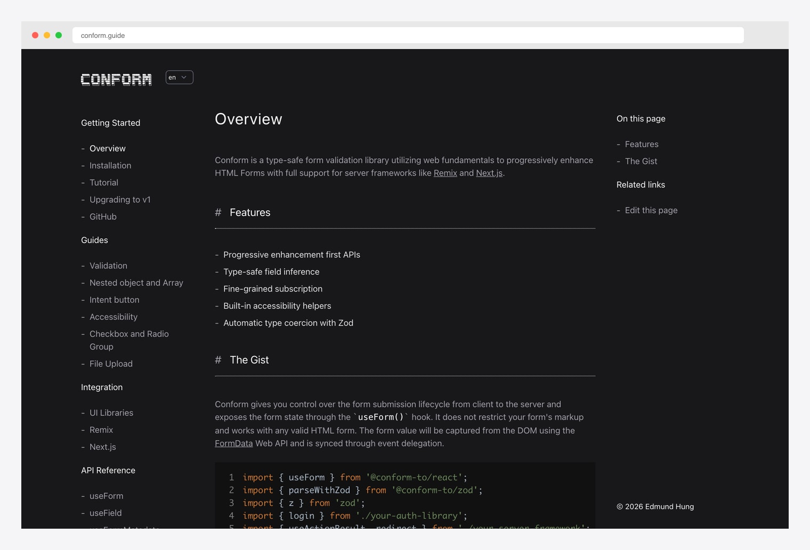Open the Intent button guide
This screenshot has height=550, width=810.
pos(115,300)
